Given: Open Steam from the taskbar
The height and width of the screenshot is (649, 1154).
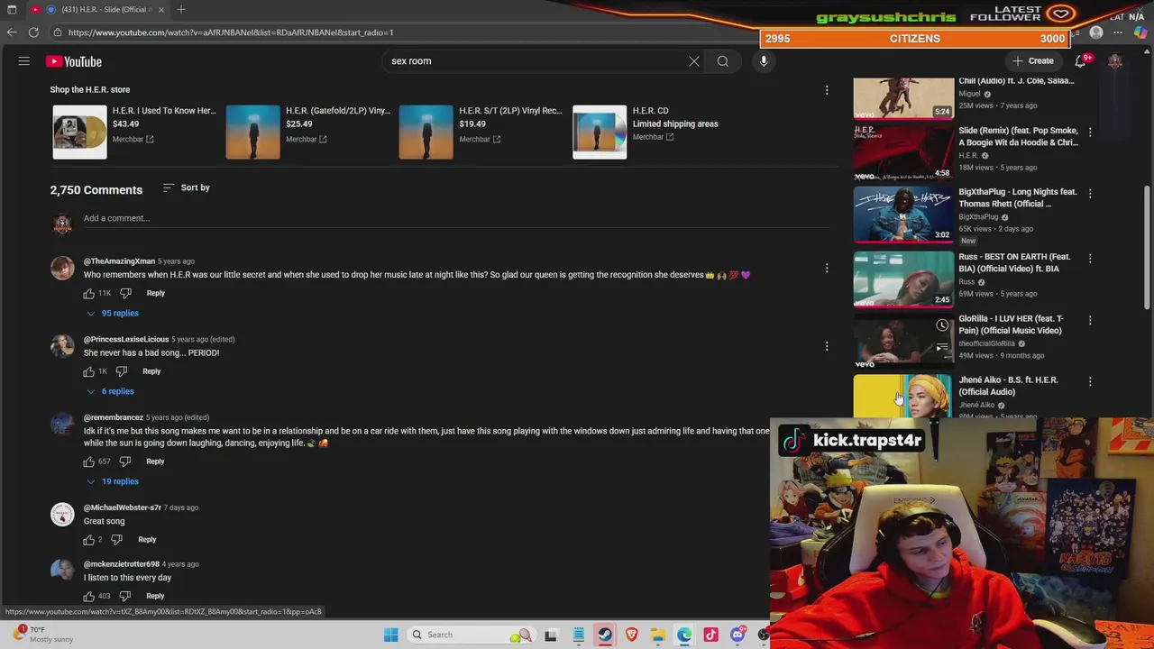Looking at the screenshot, I should 604,635.
